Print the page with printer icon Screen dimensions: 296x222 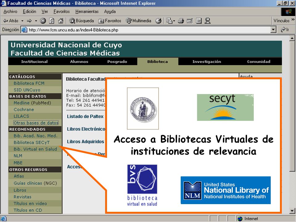[181, 21]
